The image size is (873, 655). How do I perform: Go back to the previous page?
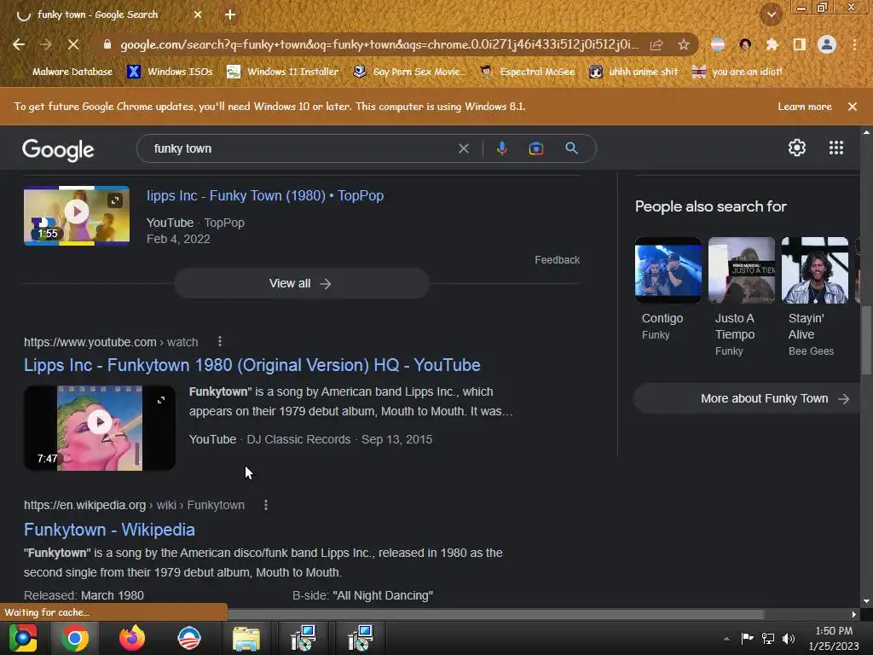(19, 44)
